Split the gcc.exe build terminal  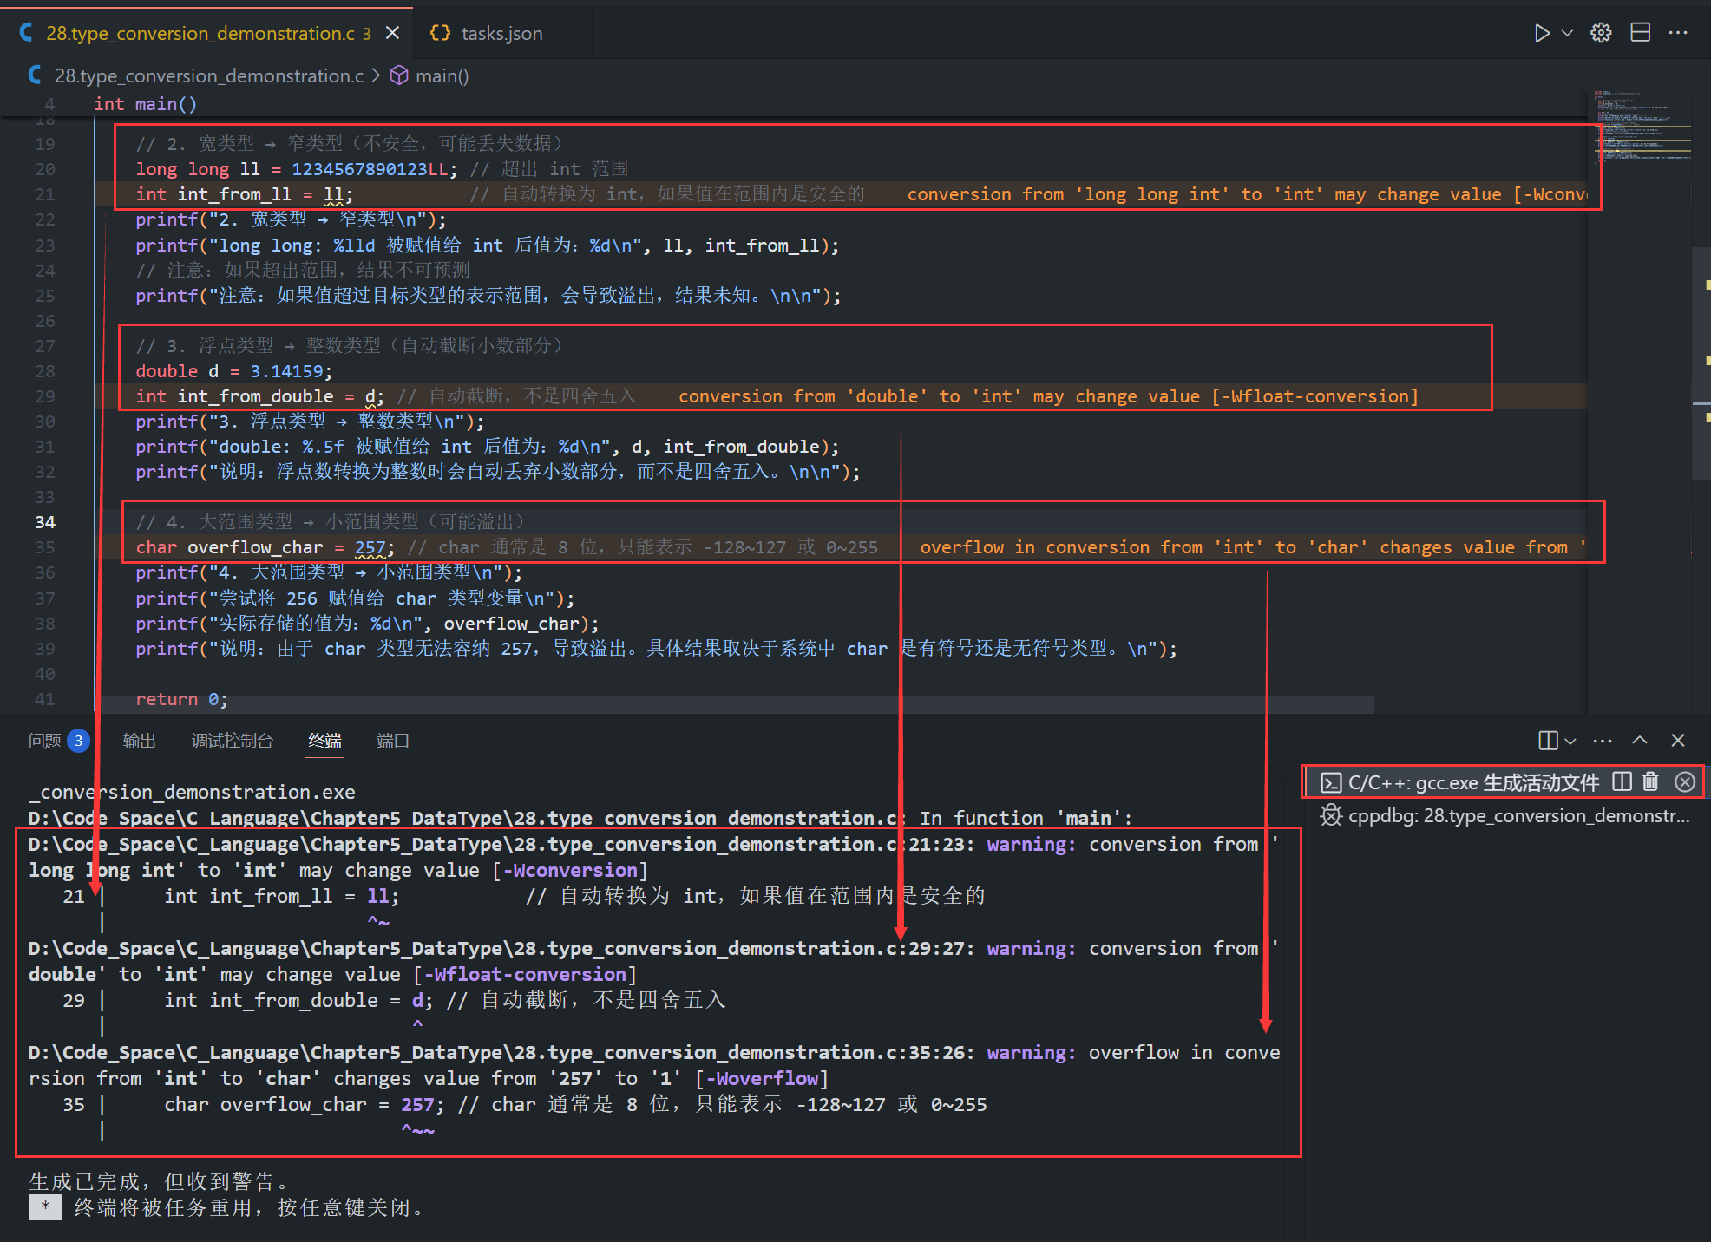[1622, 781]
